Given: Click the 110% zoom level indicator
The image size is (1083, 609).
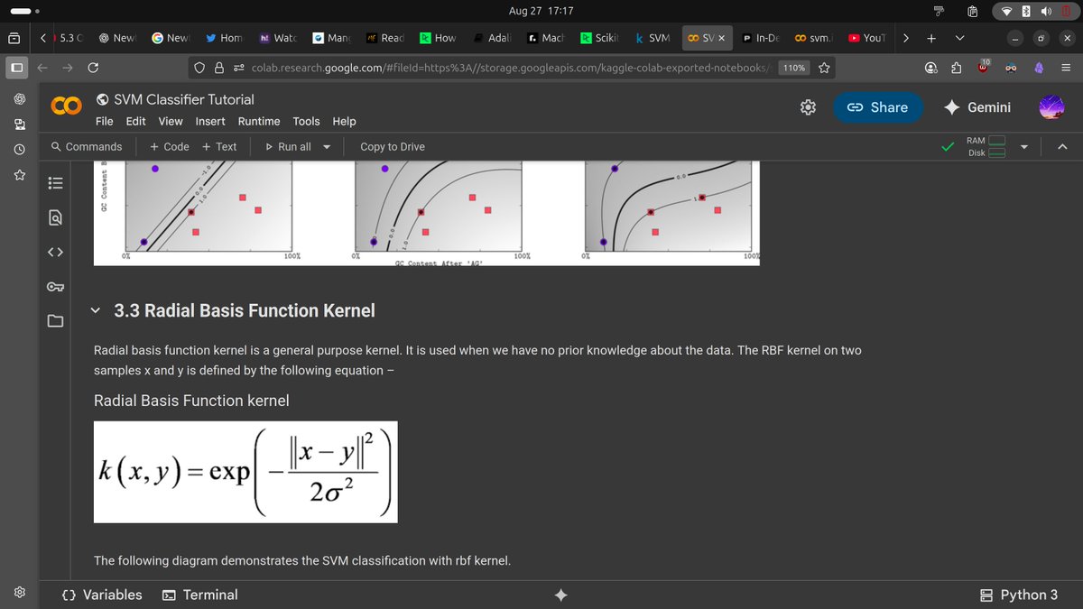Looking at the screenshot, I should [794, 68].
